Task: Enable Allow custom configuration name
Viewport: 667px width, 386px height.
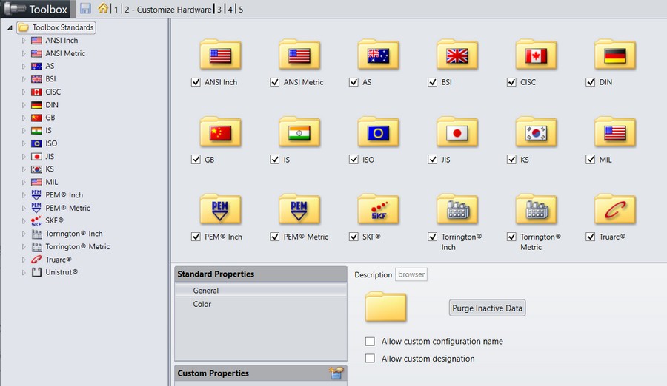Action: point(370,341)
